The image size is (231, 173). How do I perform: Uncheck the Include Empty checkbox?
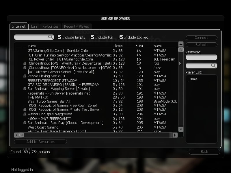pos(59,37)
